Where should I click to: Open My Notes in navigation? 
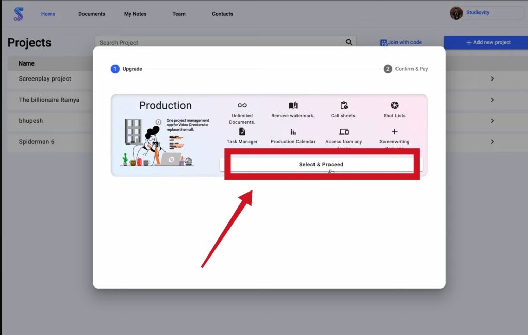coord(135,14)
